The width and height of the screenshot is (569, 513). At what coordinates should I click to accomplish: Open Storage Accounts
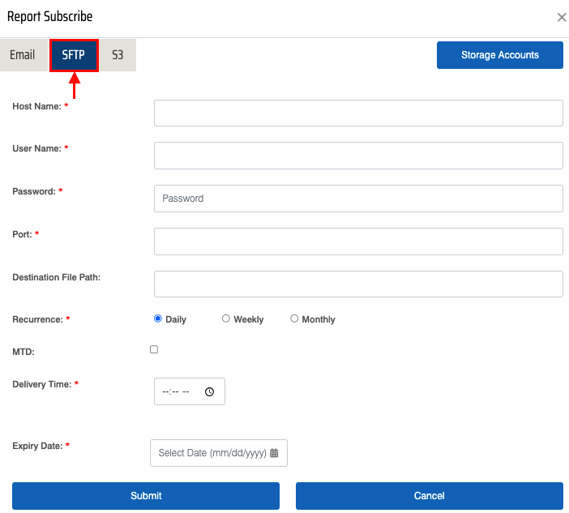pyautogui.click(x=499, y=55)
